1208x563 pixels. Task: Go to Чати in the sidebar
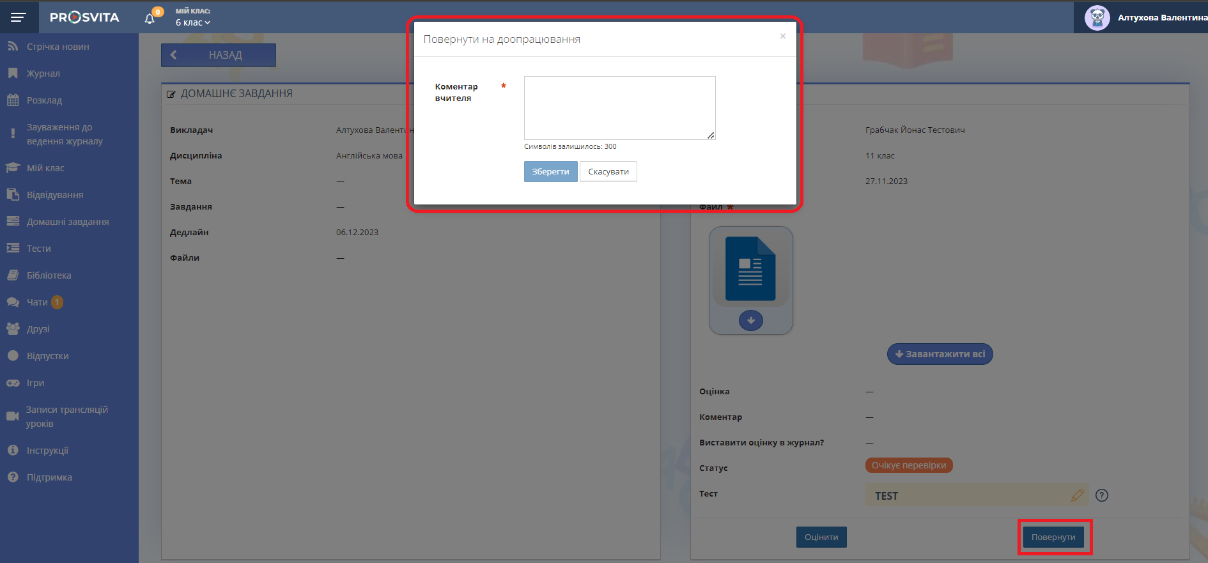(37, 302)
